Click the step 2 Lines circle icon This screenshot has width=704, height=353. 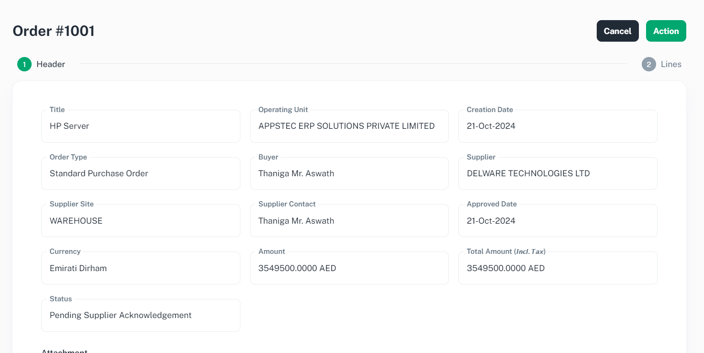(648, 64)
